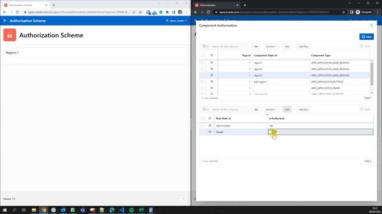Check the region1 row checkbox

[x=203, y=62]
